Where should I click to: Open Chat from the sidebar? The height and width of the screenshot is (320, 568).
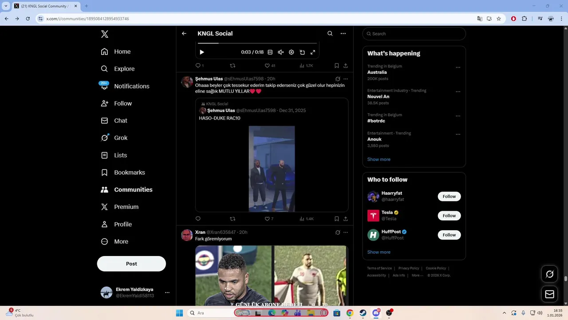114,120
